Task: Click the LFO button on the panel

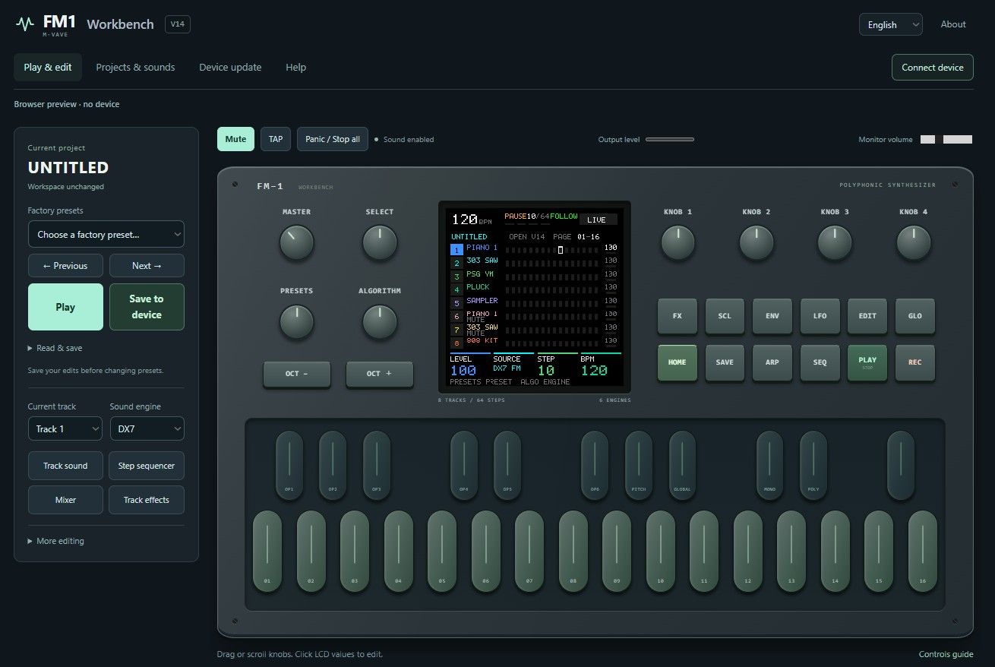Action: point(820,316)
